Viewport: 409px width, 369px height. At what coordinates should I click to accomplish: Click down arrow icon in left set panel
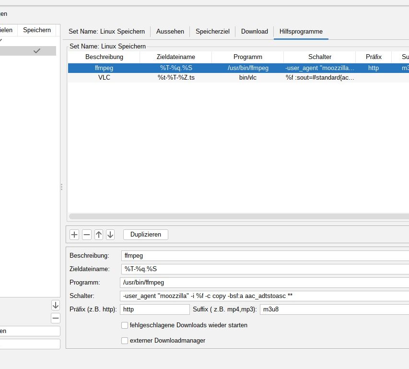coord(56,305)
